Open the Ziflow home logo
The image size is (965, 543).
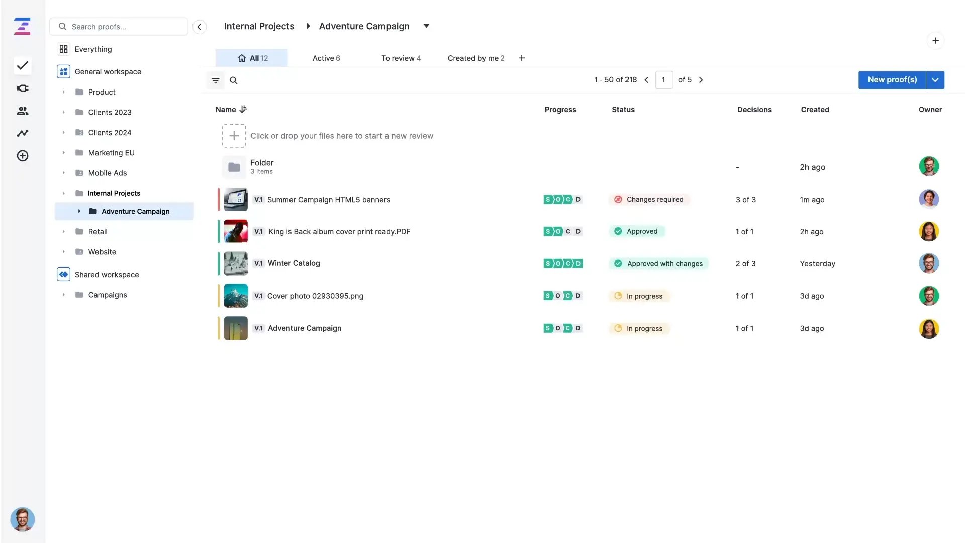point(22,26)
